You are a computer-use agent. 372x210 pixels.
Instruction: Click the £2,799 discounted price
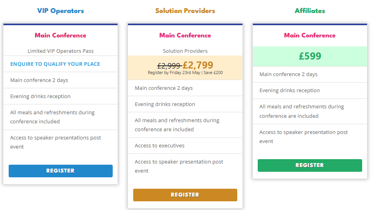click(x=198, y=65)
